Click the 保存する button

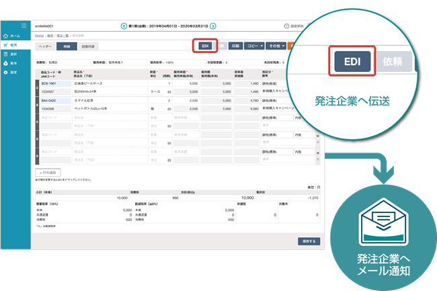(309, 241)
